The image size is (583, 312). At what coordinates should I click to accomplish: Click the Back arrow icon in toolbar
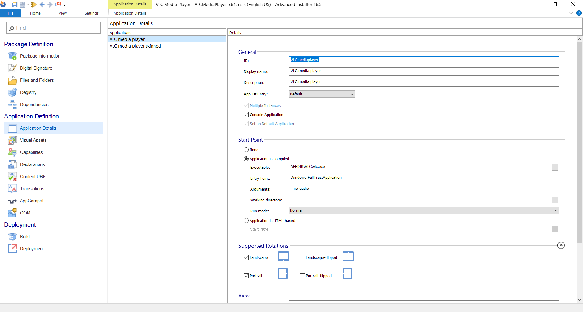point(43,5)
